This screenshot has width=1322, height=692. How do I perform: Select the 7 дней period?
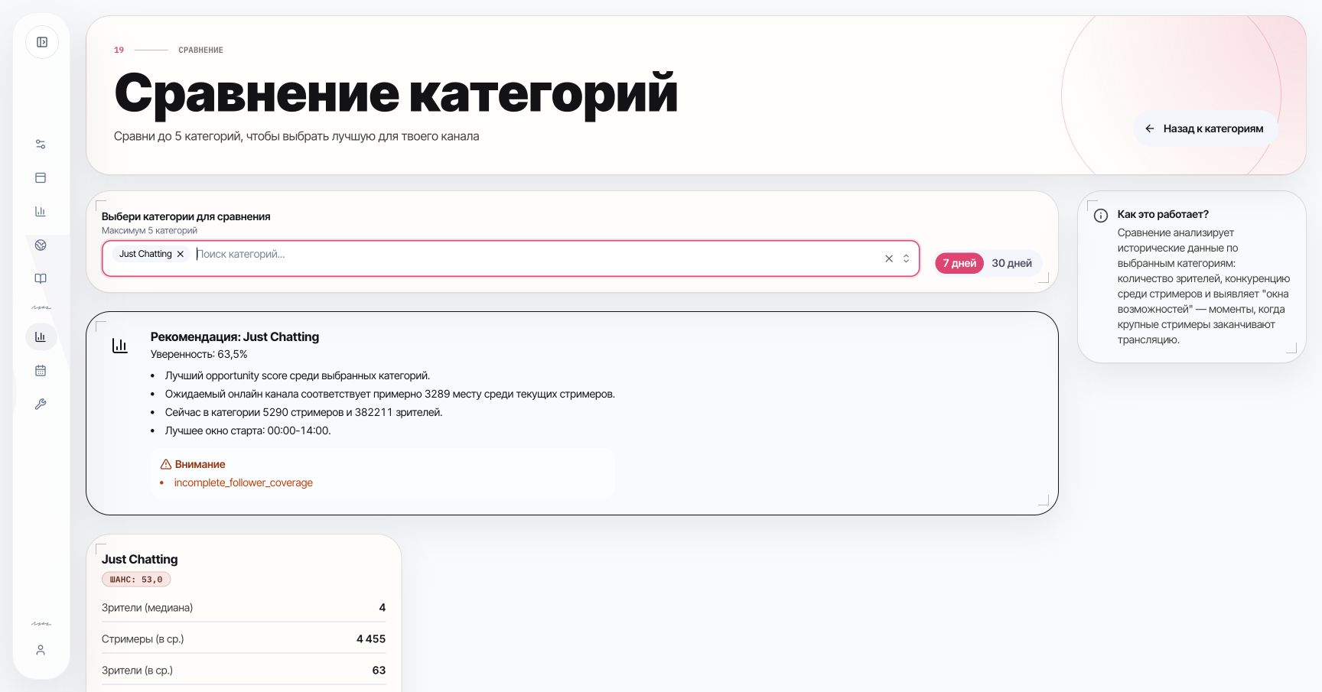[959, 263]
